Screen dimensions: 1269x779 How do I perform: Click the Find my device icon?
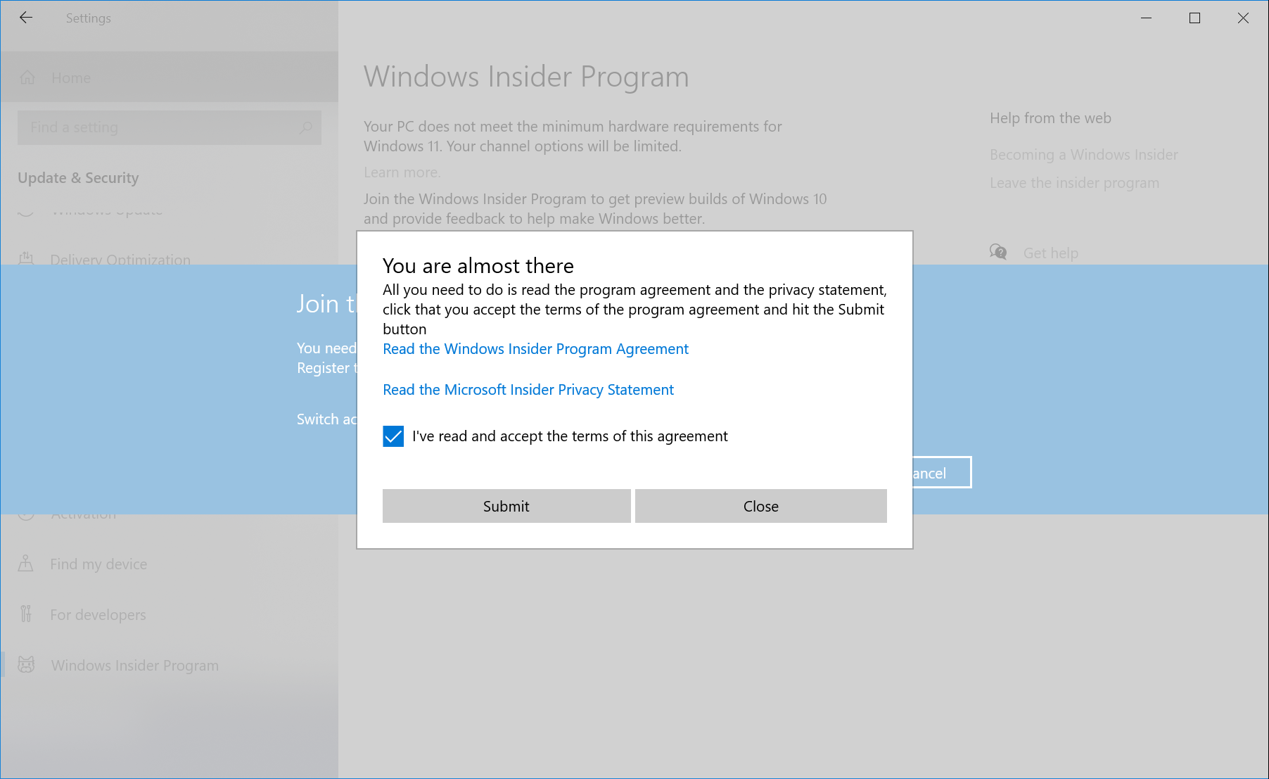tap(26, 564)
